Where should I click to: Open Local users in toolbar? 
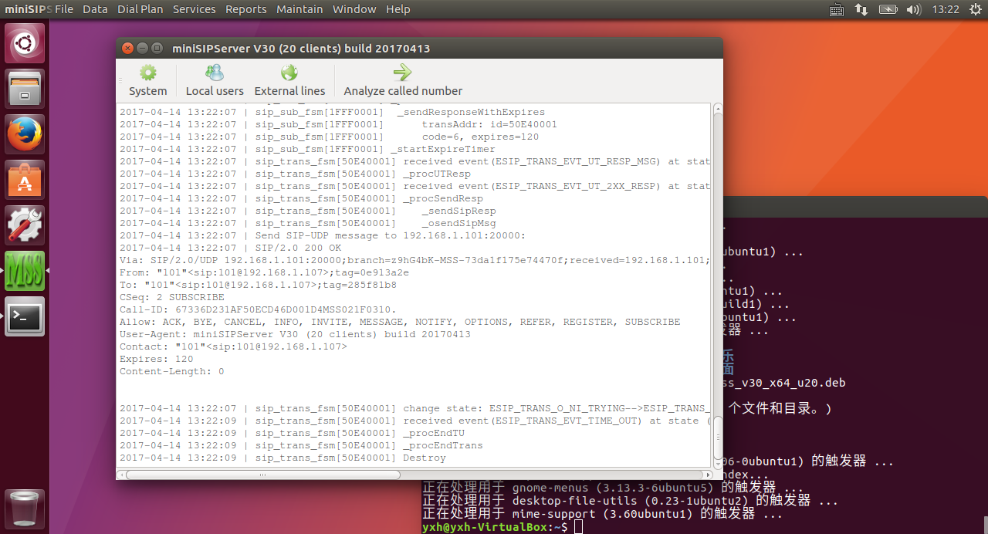(215, 81)
